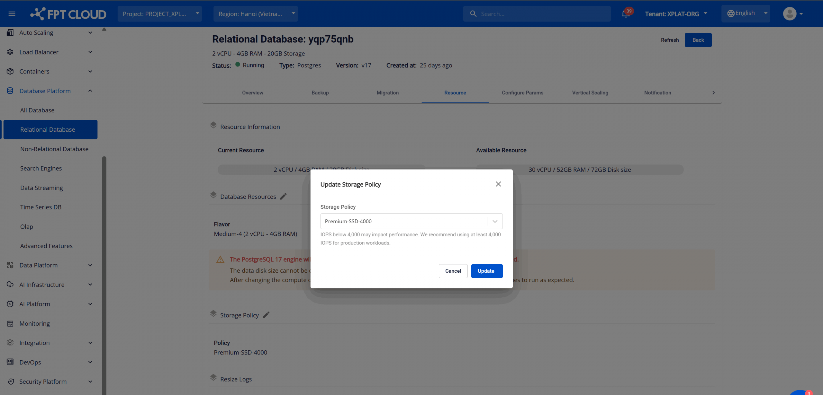
Task: Open the Project selector dropdown
Action: point(159,14)
